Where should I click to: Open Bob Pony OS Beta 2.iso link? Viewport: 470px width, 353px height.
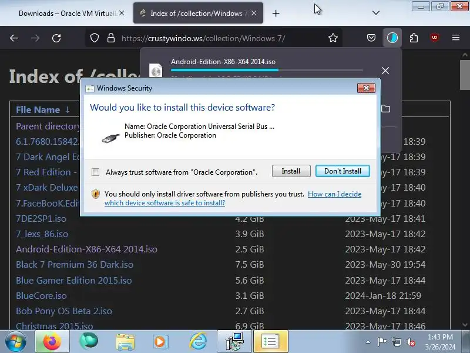point(64,311)
